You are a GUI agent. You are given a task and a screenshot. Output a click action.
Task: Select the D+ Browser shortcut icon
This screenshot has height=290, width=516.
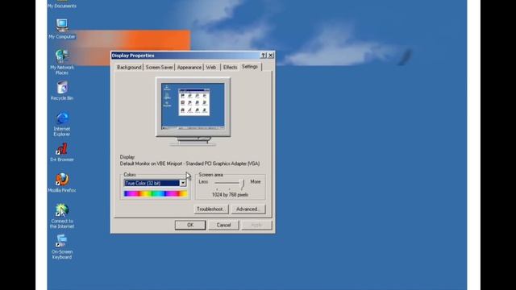pyautogui.click(x=62, y=152)
